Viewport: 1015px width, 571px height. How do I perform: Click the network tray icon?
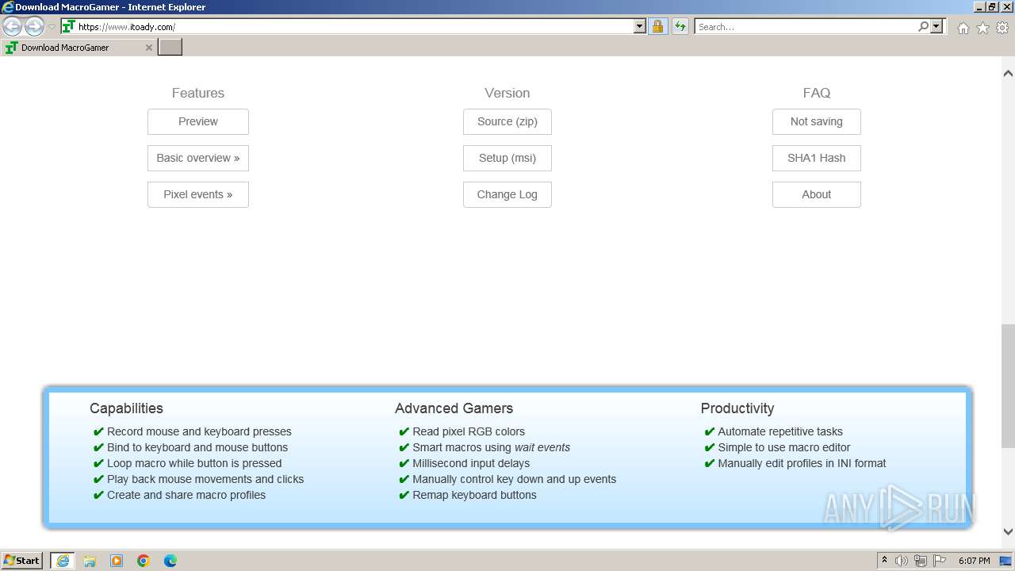[921, 561]
